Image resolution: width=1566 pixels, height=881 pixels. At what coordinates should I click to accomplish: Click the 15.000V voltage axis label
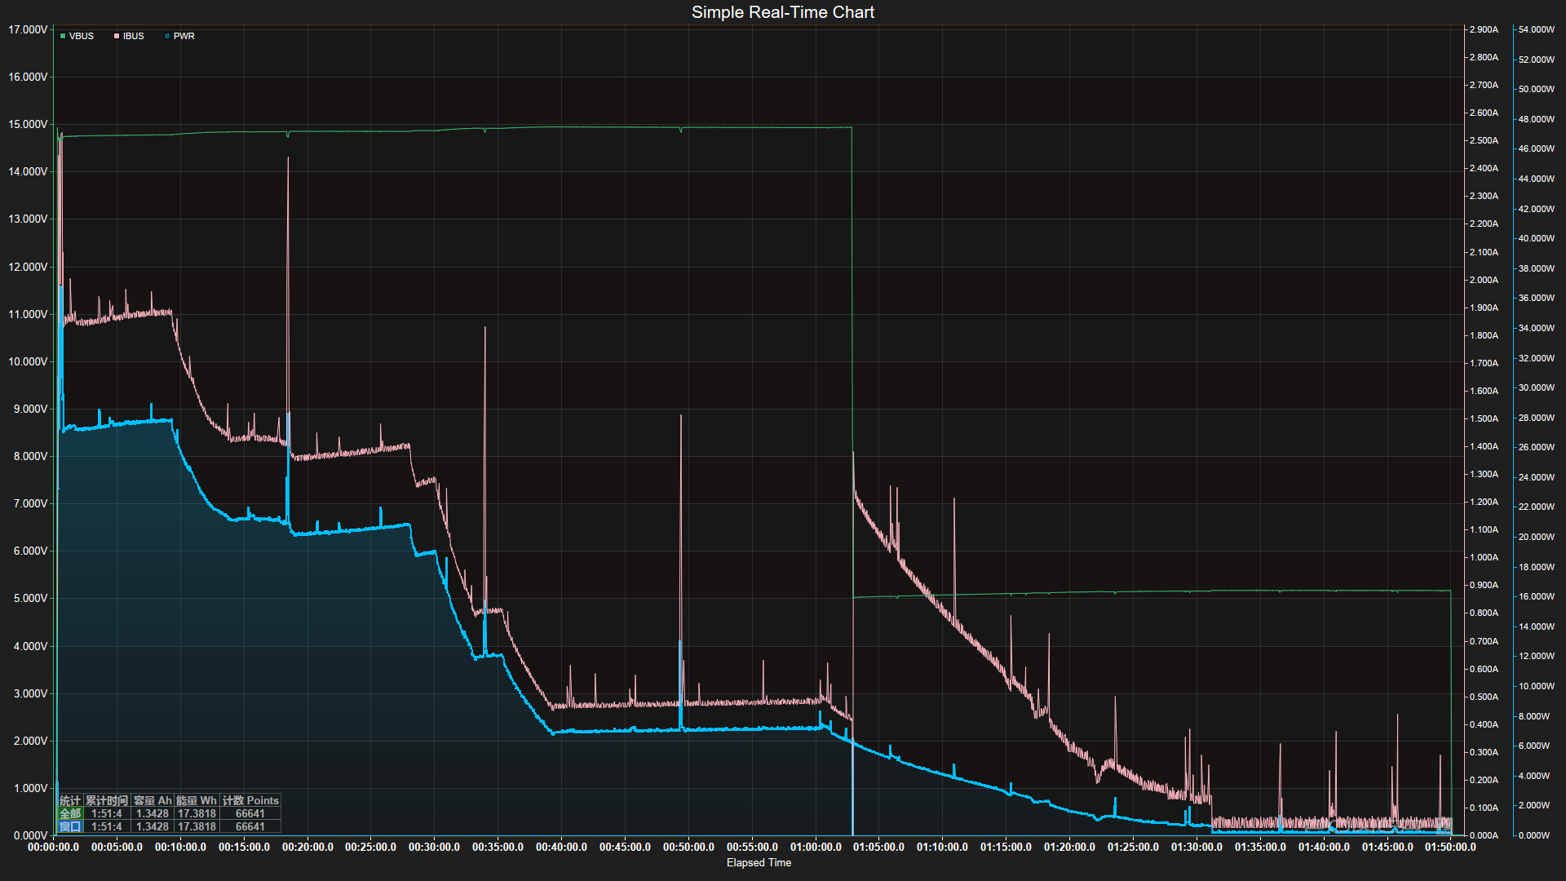28,125
